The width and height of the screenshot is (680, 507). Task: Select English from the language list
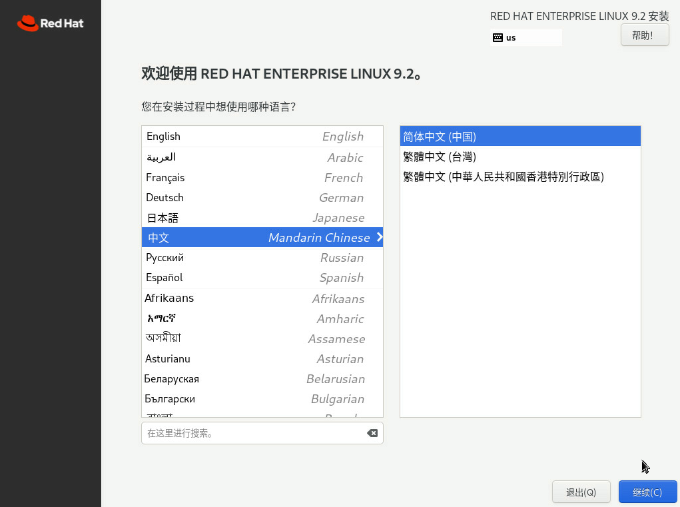(x=262, y=137)
